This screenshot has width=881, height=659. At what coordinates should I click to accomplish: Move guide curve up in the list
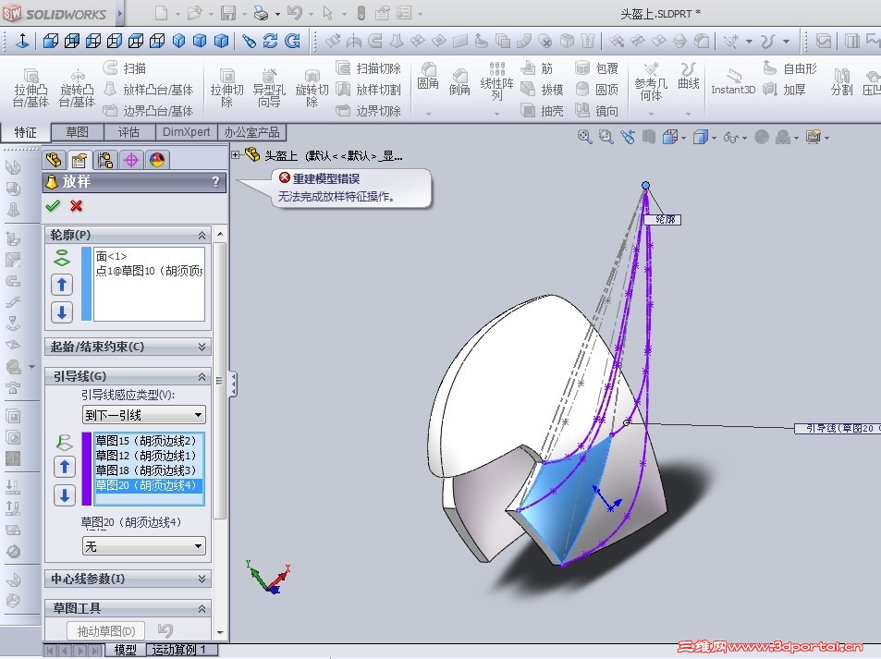point(65,467)
